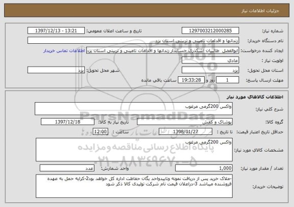Click the اطلاعات کالاهای مورد نیاز section heading
The image size is (294, 207).
tap(255, 97)
